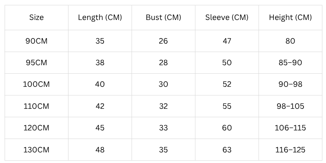Click the 95CM size cell

coord(36,63)
